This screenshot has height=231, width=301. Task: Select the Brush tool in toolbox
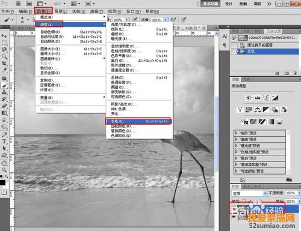pyautogui.click(x=4, y=85)
